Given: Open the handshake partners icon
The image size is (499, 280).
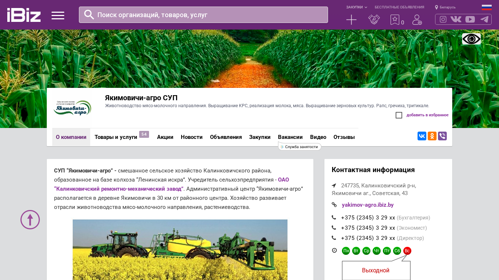Looking at the screenshot, I should 374,20.
